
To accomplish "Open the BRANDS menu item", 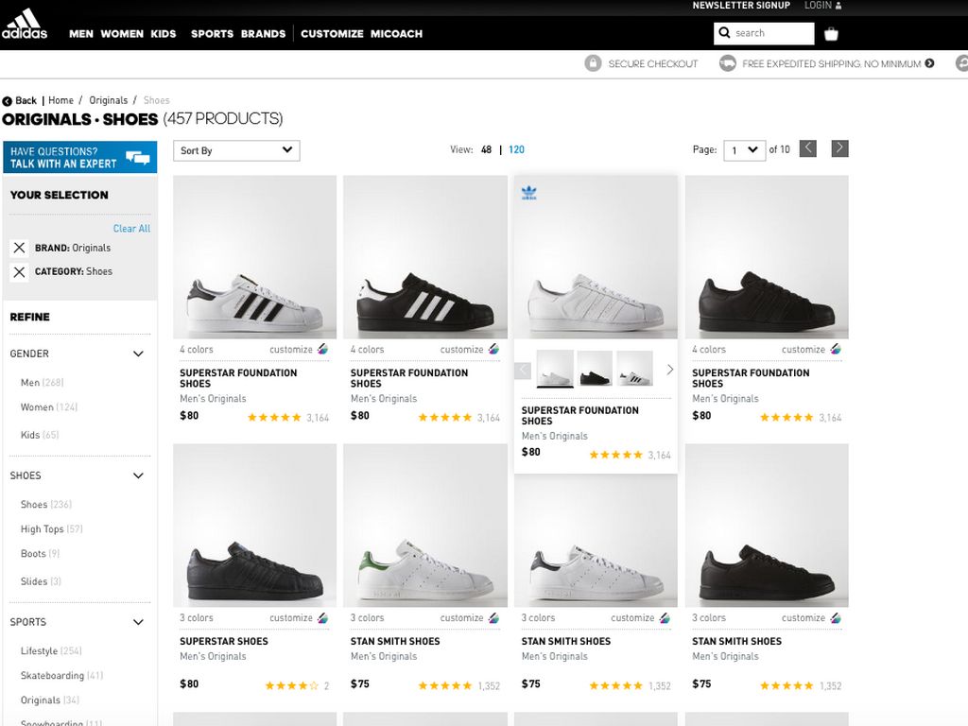I will (263, 34).
